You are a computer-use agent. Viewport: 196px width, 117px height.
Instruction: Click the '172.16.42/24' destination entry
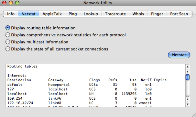coord(20,103)
